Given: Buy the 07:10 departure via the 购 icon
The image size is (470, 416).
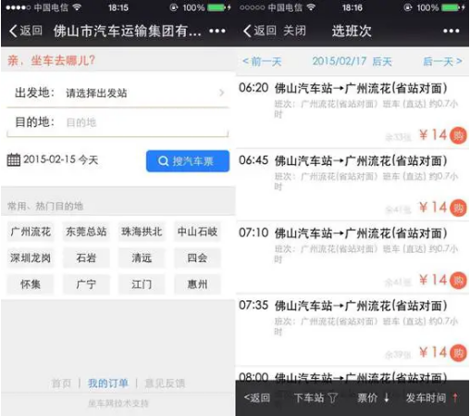Looking at the screenshot, I should (458, 281).
